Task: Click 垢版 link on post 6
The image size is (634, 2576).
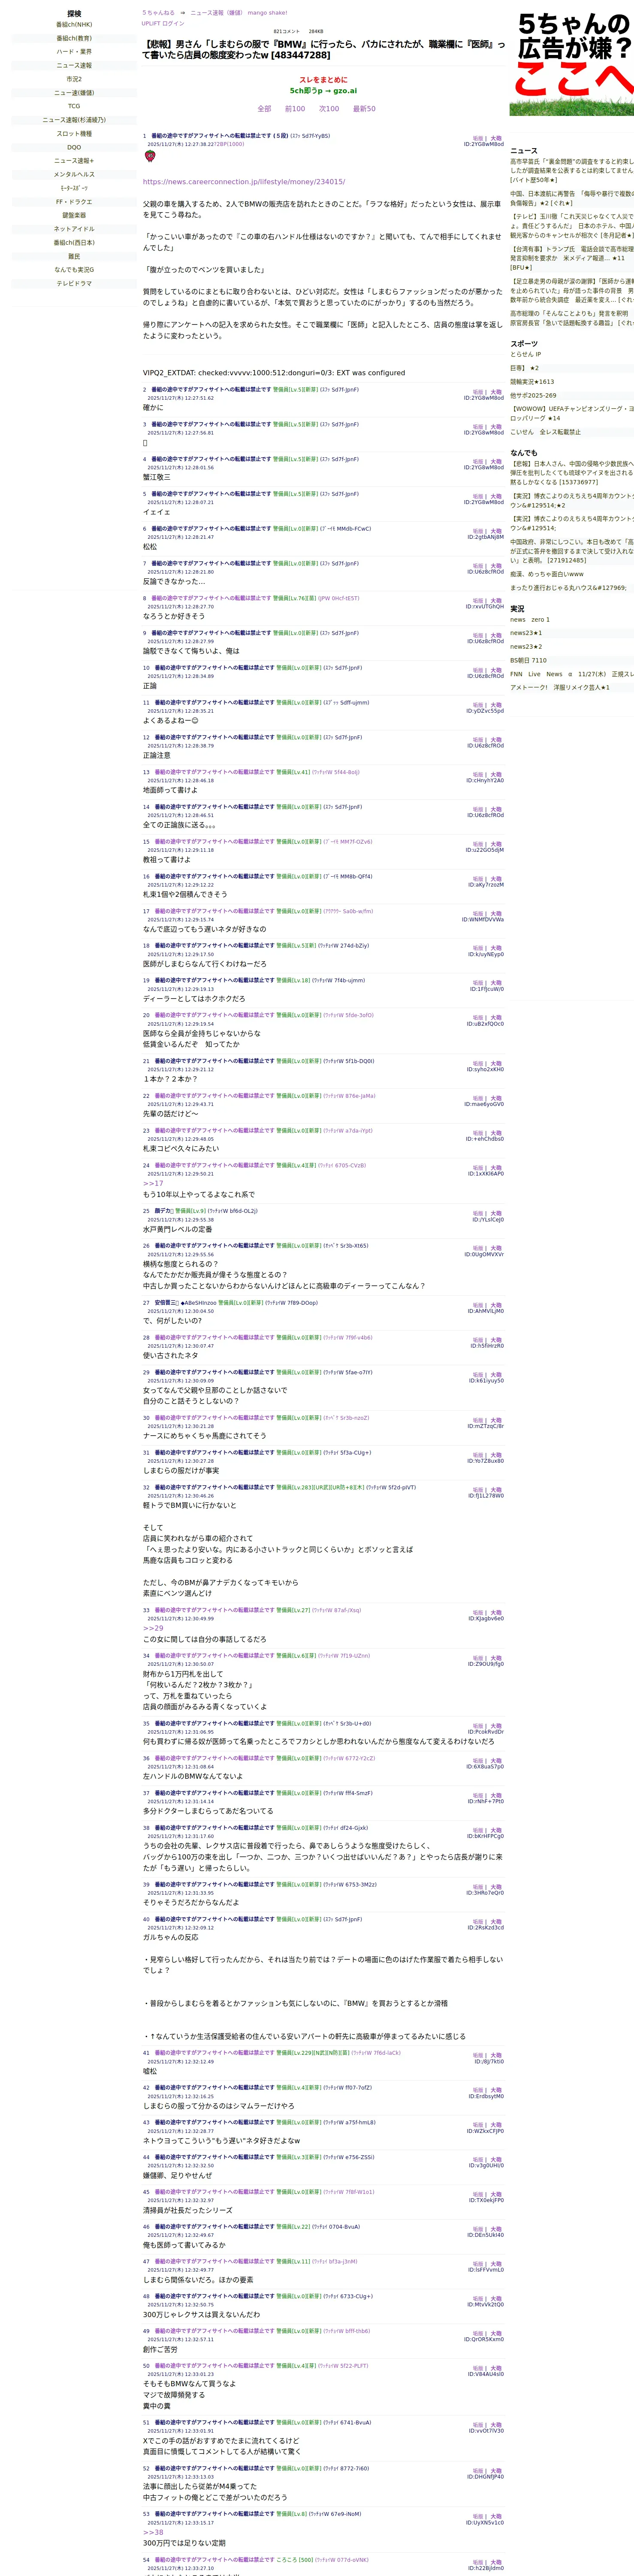Action: [478, 532]
